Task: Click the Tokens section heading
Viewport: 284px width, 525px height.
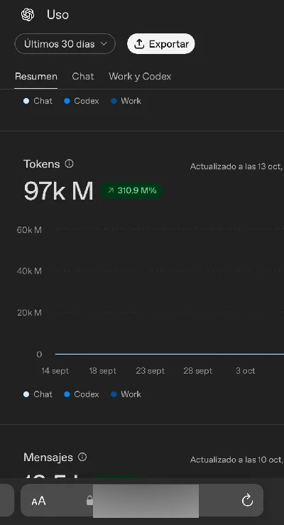Action: pos(42,163)
